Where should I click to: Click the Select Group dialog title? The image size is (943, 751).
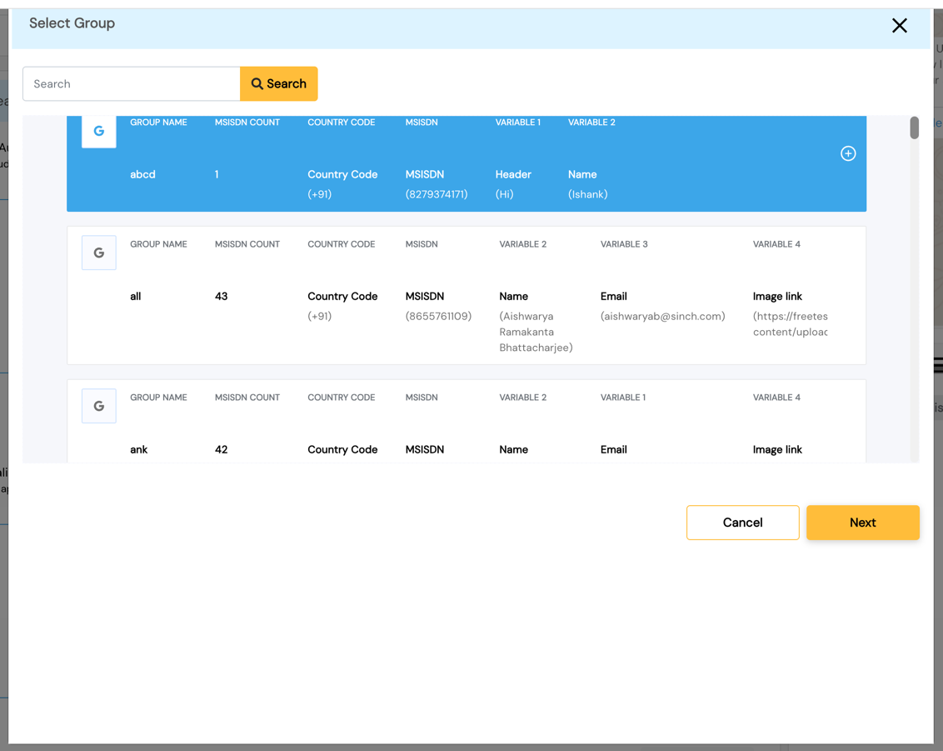[72, 23]
